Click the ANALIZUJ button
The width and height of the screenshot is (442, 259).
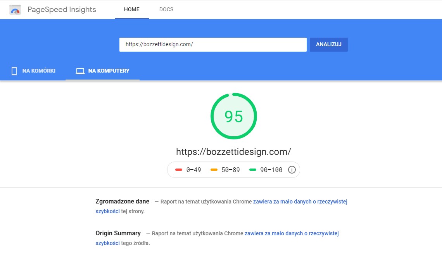click(x=329, y=45)
